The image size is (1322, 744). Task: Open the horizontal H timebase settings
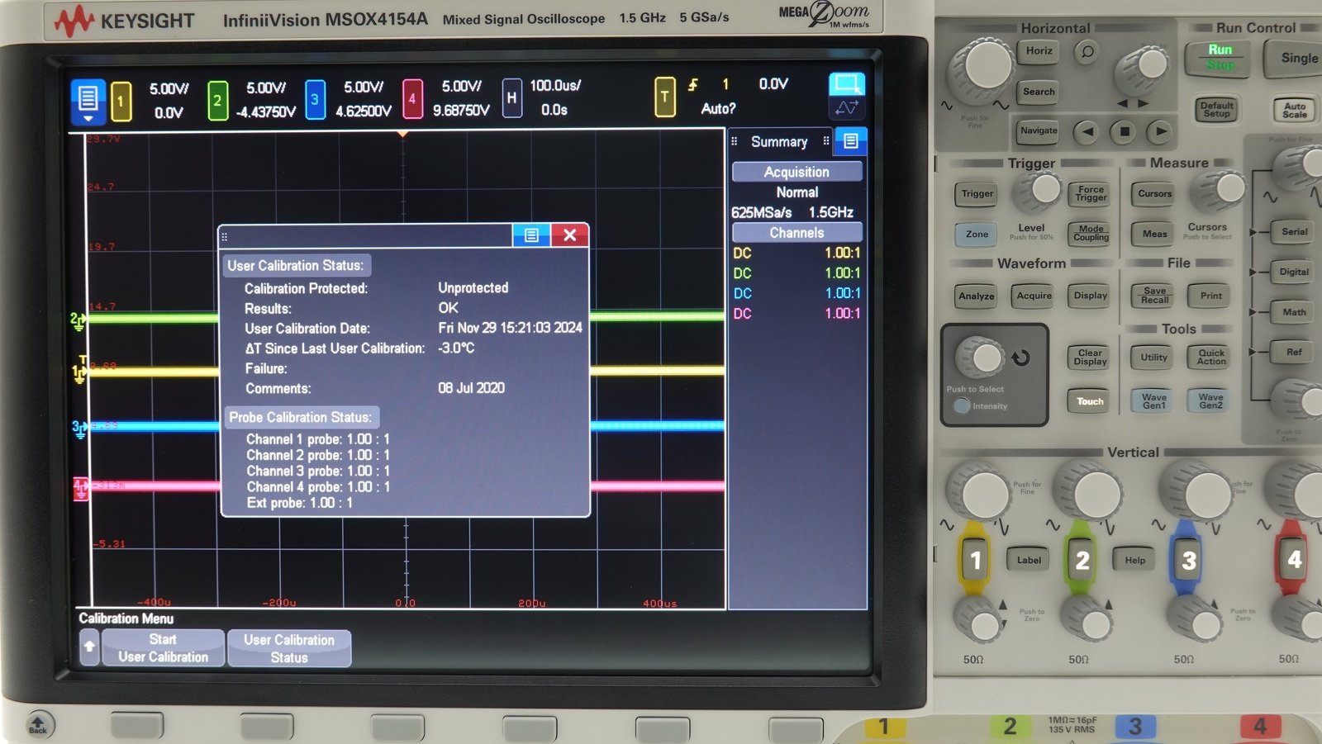click(x=511, y=98)
